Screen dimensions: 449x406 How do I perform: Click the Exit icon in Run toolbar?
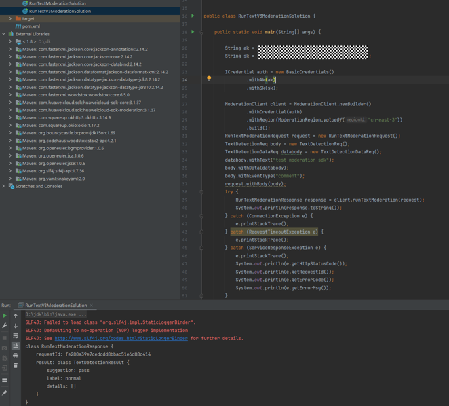click(x=5, y=368)
